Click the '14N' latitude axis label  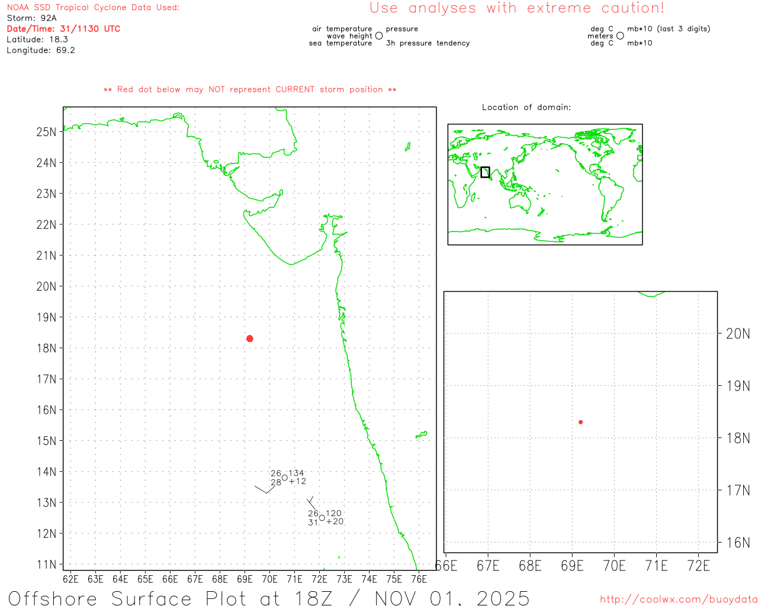click(46, 472)
